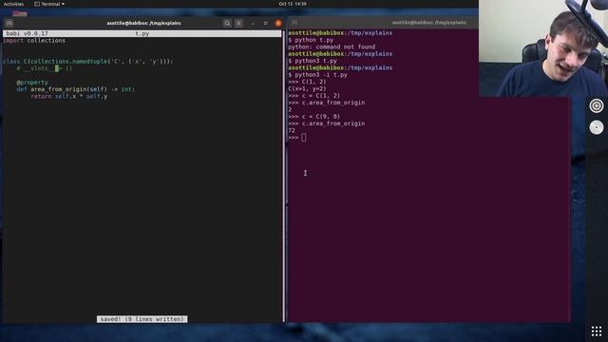Click the 'saved! (9 lines written)' status message
The width and height of the screenshot is (608, 342).
(x=142, y=319)
